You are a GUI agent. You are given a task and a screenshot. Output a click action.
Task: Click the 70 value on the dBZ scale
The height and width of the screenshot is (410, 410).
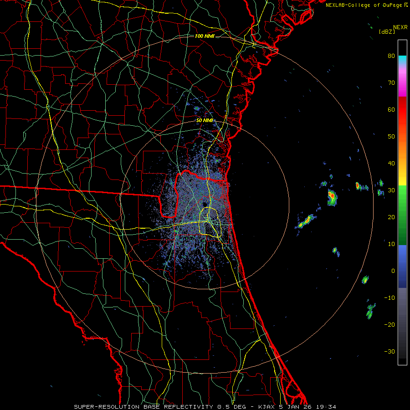click(x=391, y=82)
